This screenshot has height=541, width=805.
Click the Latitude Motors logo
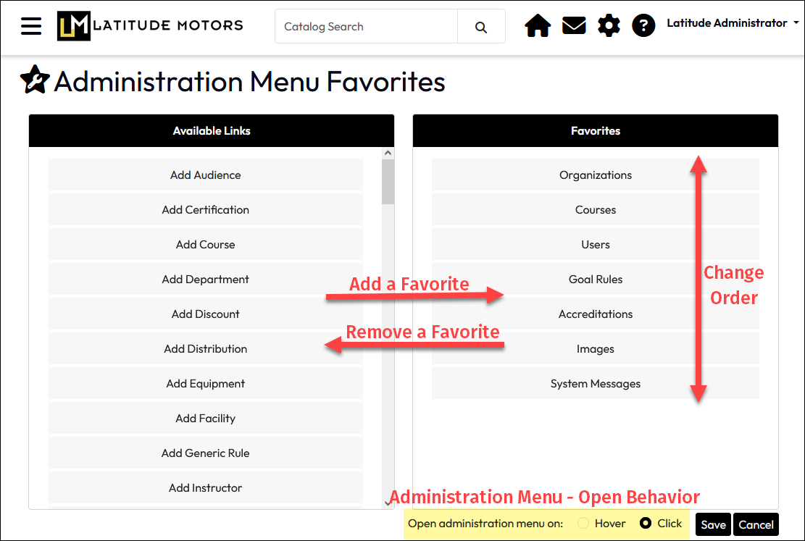(x=150, y=26)
